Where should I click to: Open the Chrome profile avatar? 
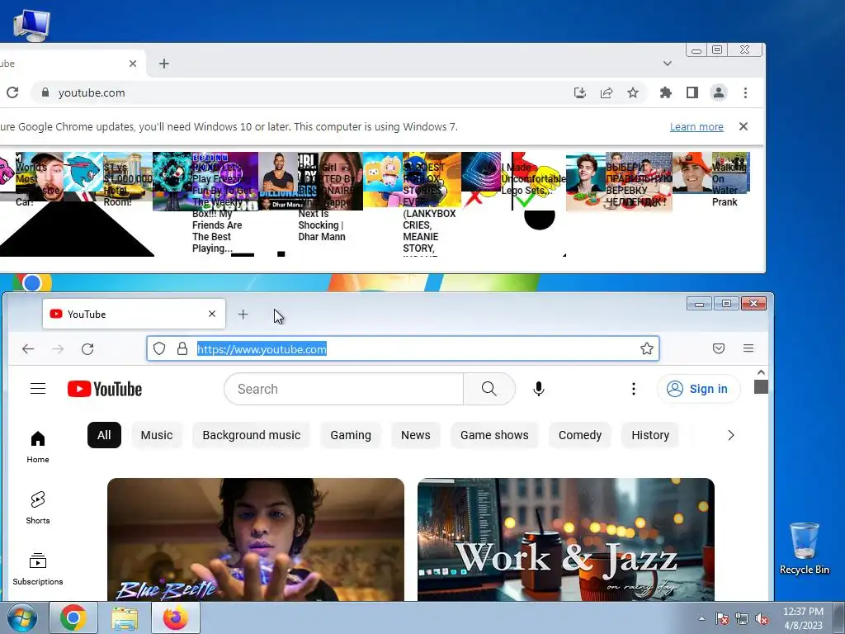719,92
